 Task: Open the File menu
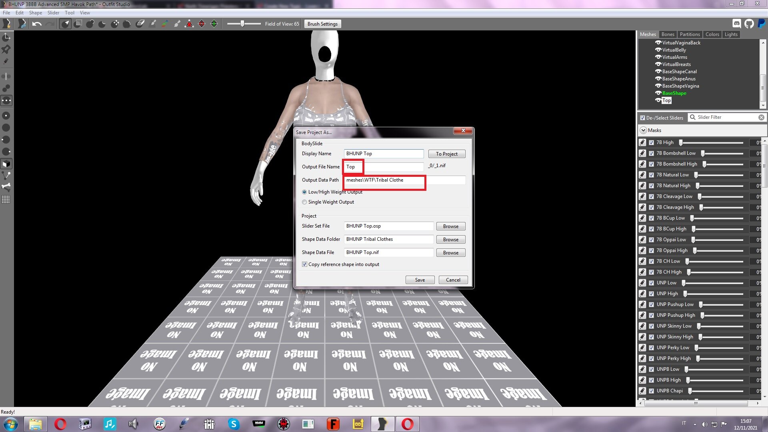click(6, 13)
